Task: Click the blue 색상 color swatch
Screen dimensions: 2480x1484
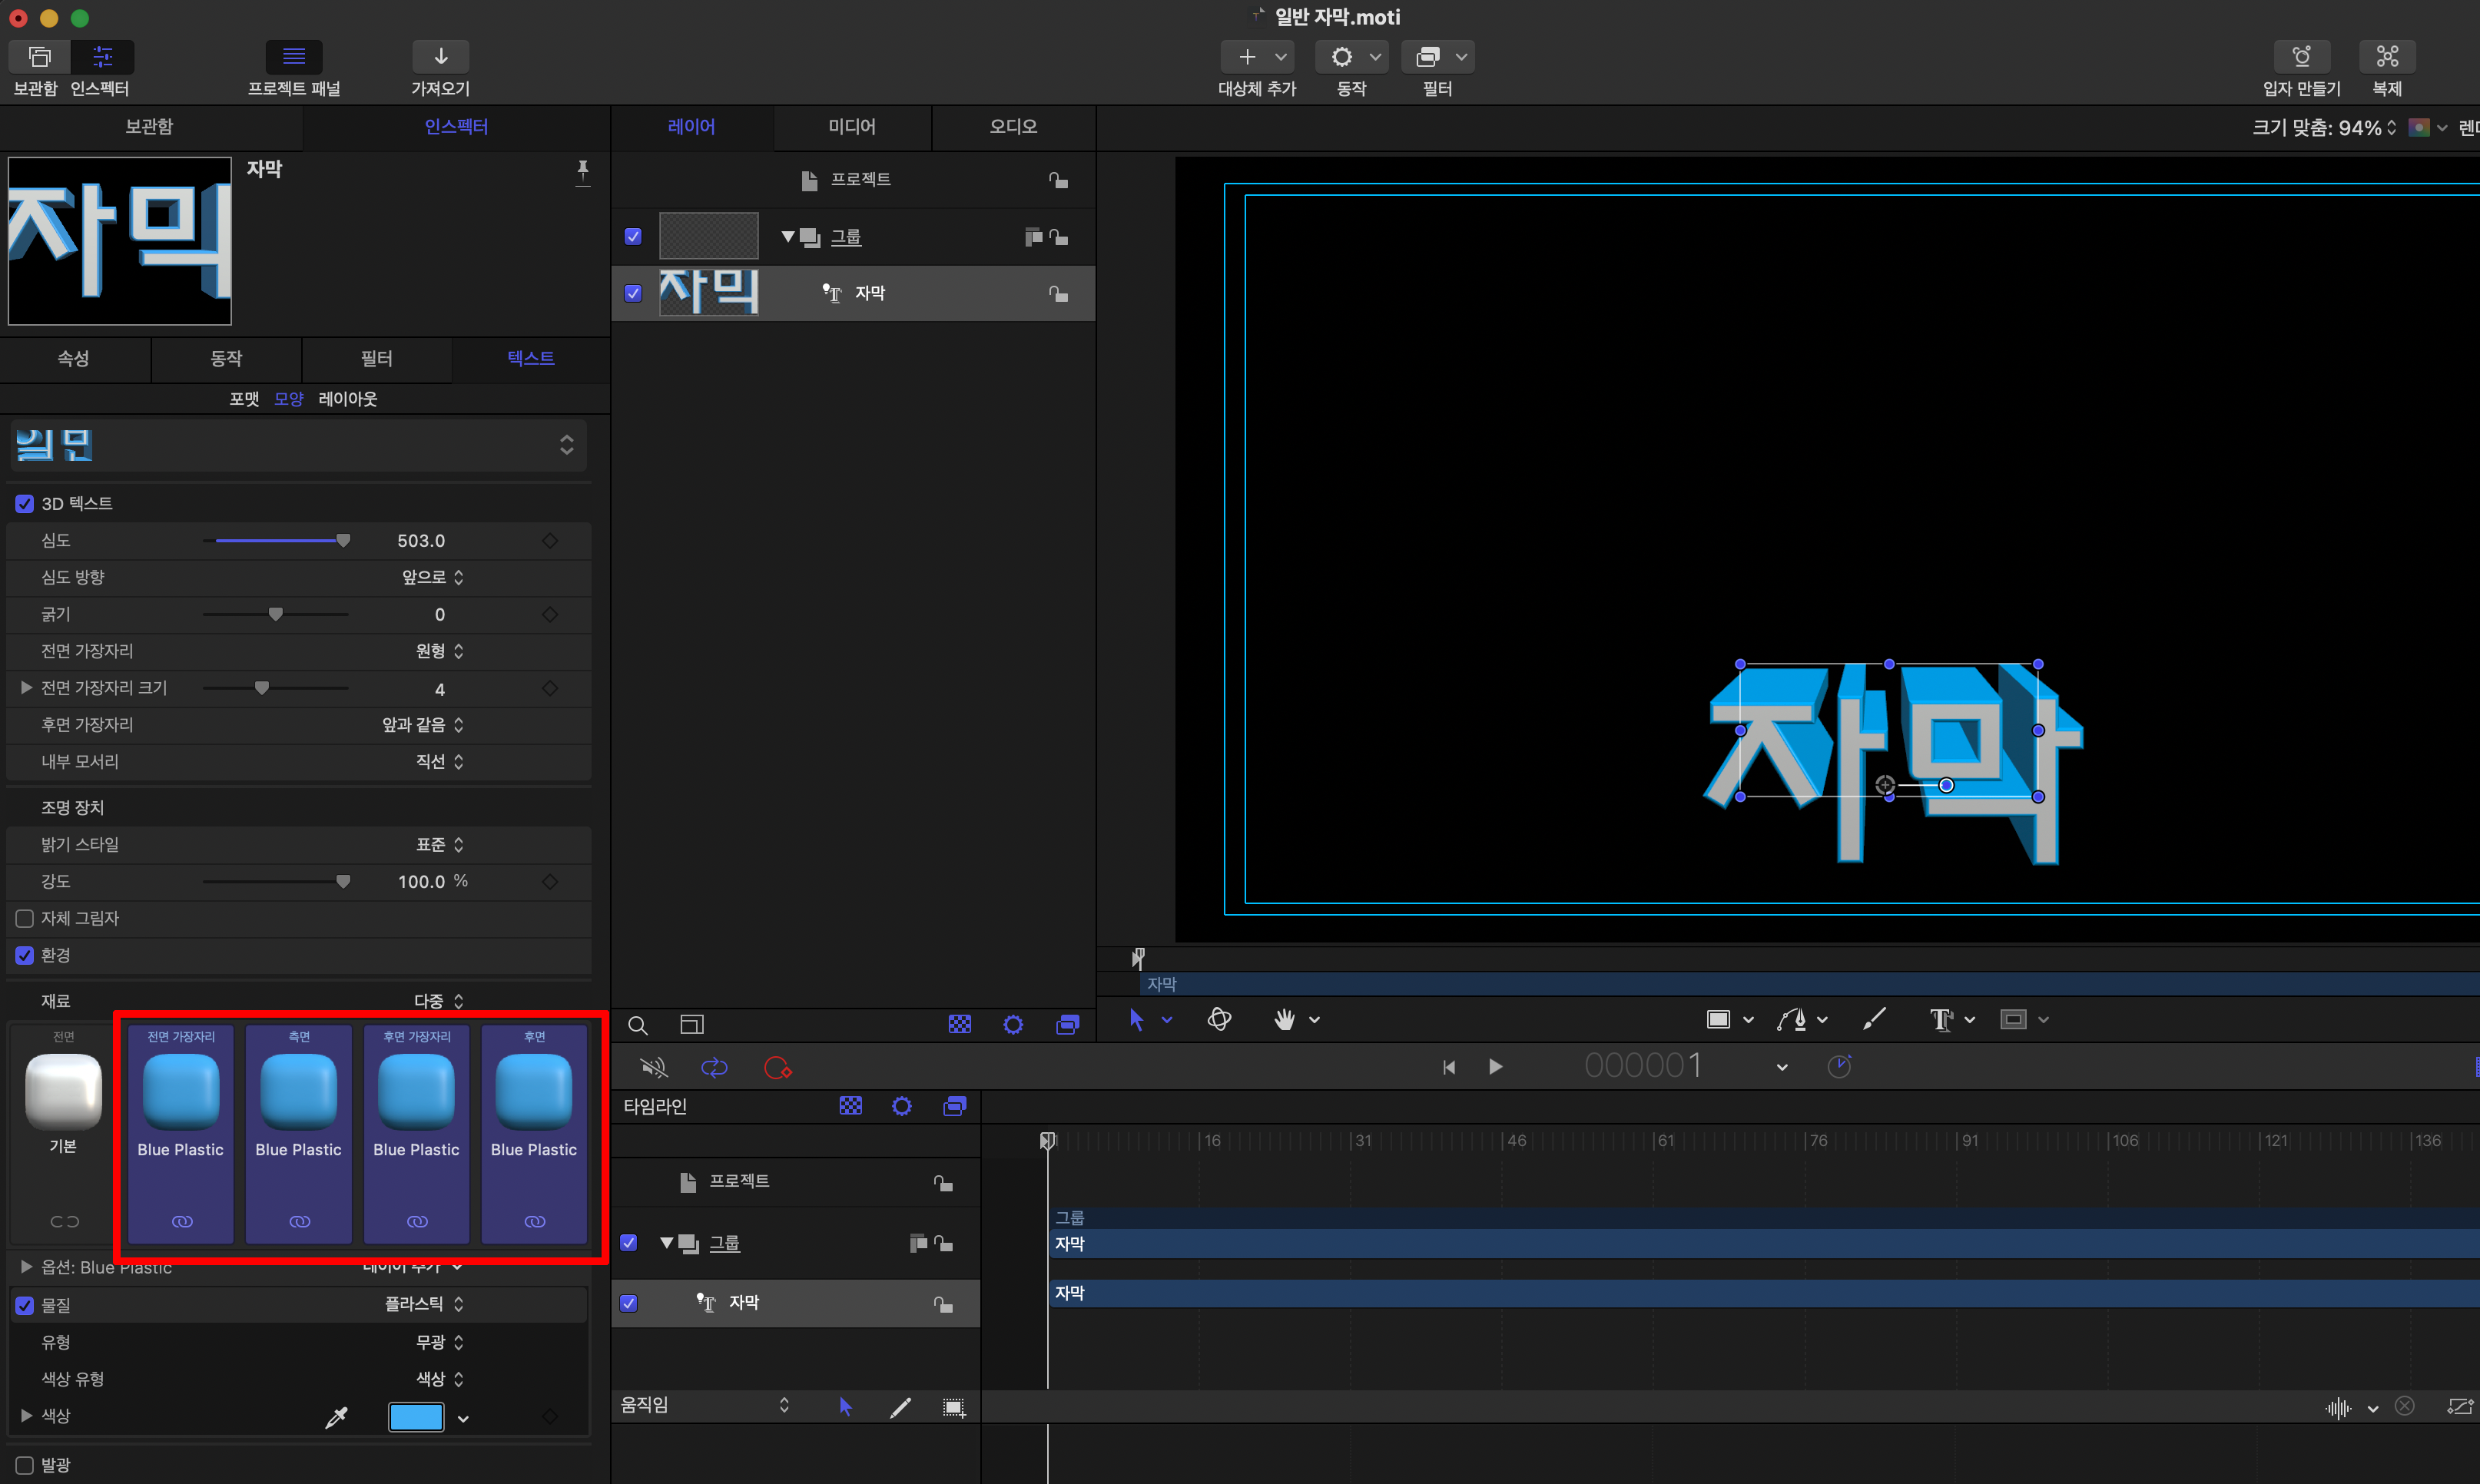Action: 416,1416
